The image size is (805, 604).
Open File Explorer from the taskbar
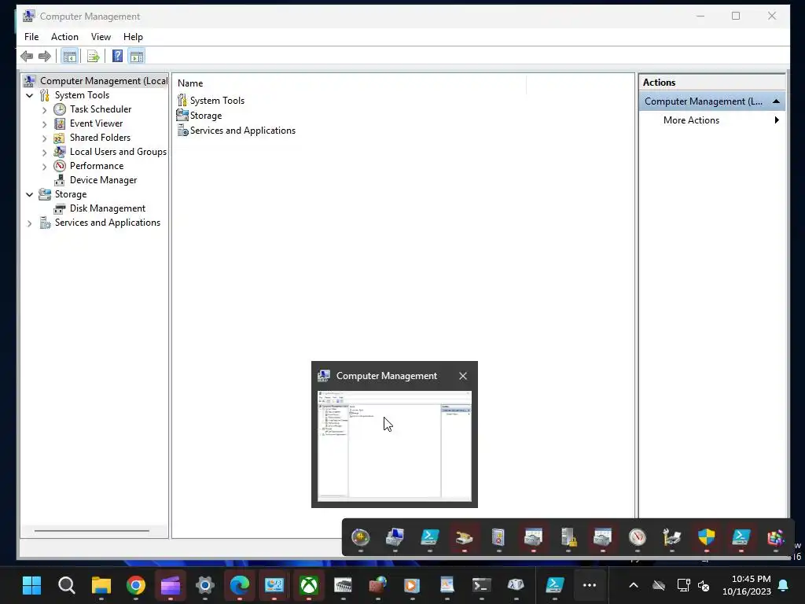pos(101,585)
